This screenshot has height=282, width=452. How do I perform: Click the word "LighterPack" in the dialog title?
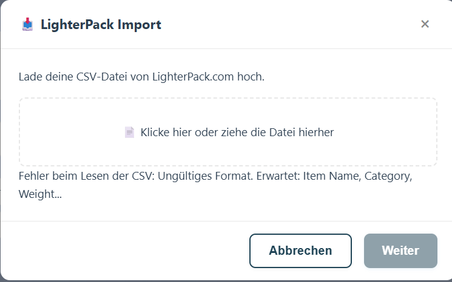78,25
